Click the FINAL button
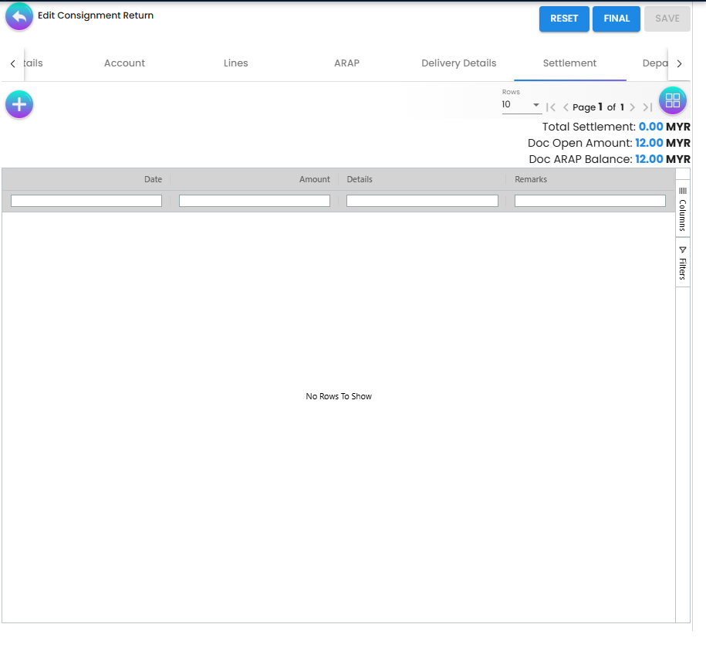706x658 pixels. [616, 19]
